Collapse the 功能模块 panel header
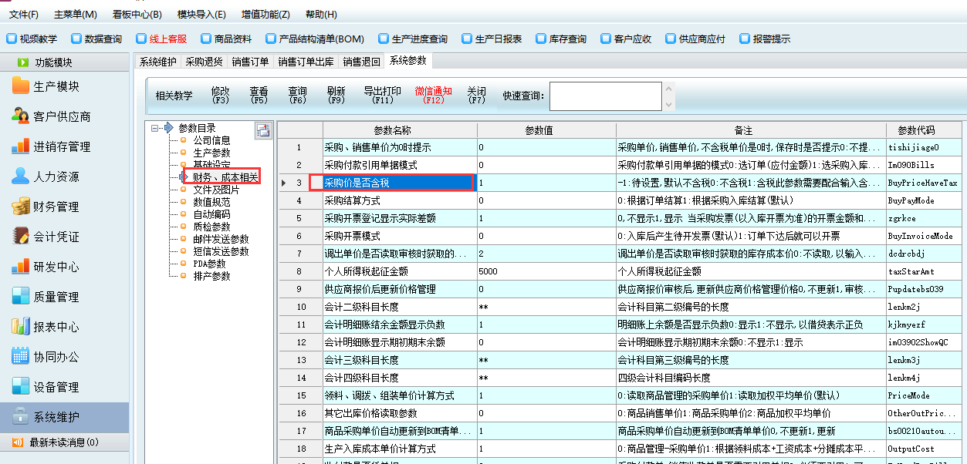Image resolution: width=967 pixels, height=464 pixels. click(x=64, y=62)
